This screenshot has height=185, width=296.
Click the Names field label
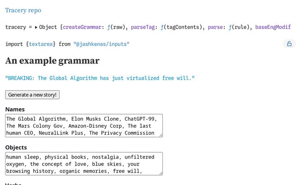[x=15, y=110]
